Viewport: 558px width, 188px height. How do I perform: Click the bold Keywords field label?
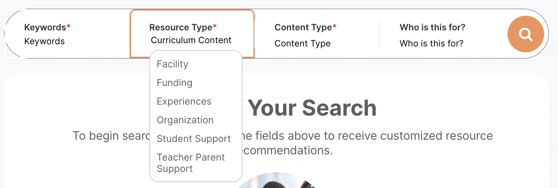pyautogui.click(x=45, y=27)
